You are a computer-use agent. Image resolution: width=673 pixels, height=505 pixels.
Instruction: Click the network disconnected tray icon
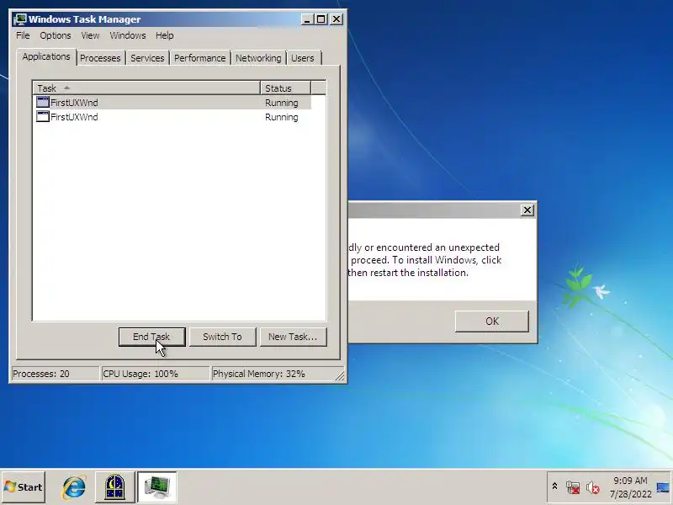[x=573, y=487]
